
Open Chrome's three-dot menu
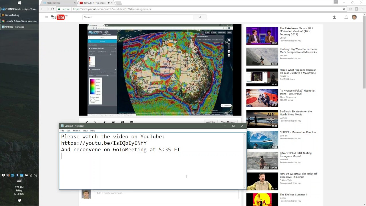(x=362, y=9)
